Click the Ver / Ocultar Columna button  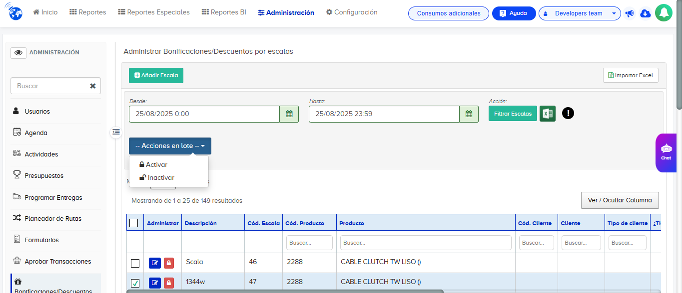click(x=620, y=200)
